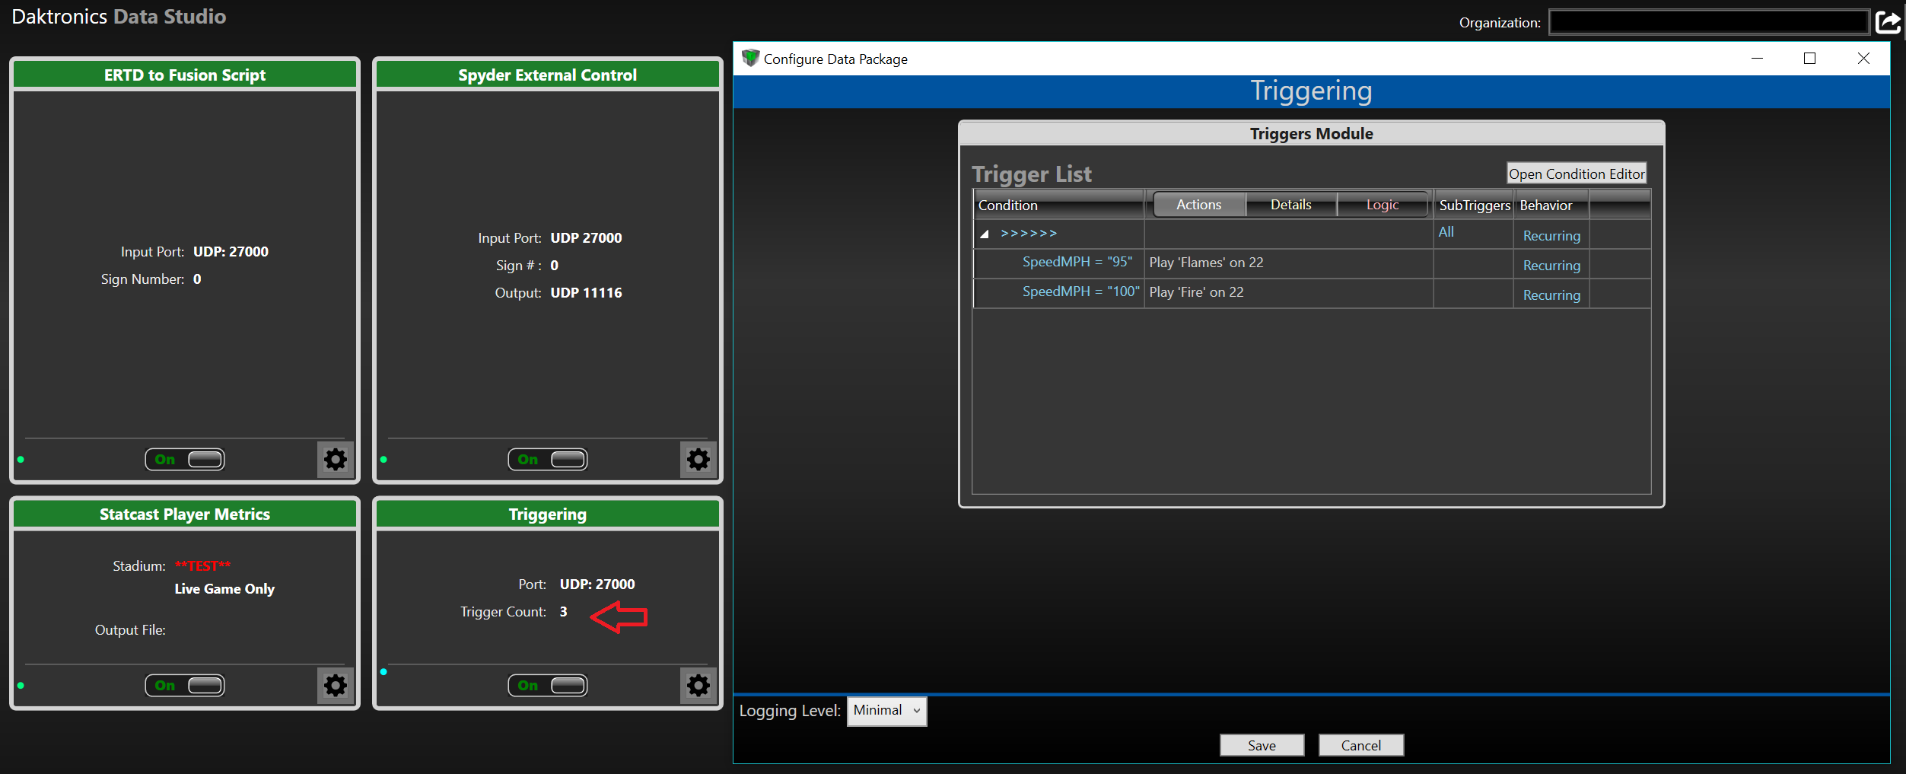Open the Logging Level dropdown
This screenshot has width=1906, height=774.
[x=886, y=711]
